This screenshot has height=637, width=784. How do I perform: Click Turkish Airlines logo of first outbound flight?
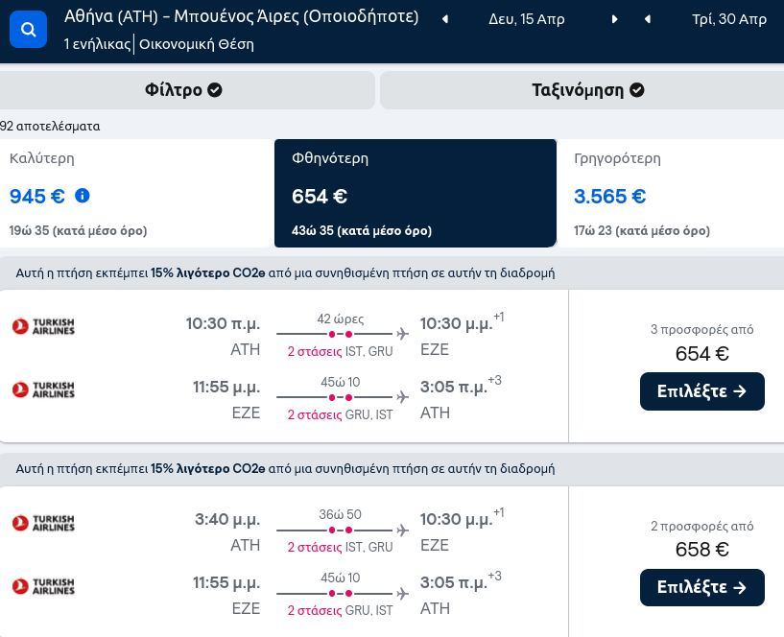point(43,327)
